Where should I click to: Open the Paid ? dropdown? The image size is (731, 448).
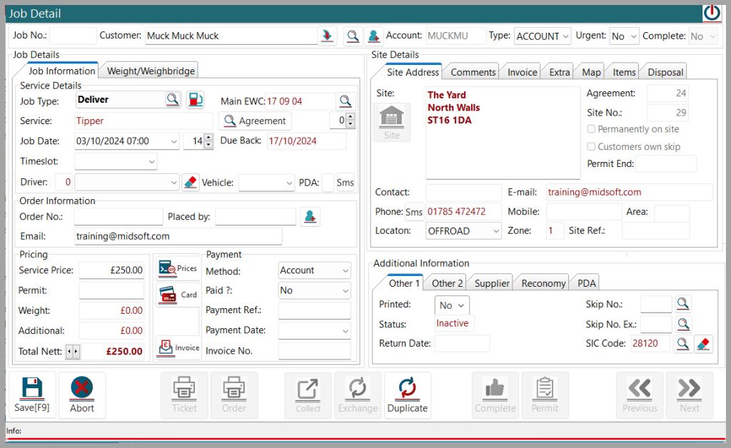coord(314,290)
